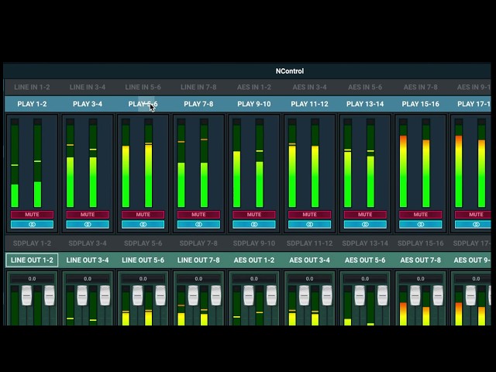The image size is (496, 372).
Task: Click right fader knob of LINE OUT 3-4
Action: (105, 295)
